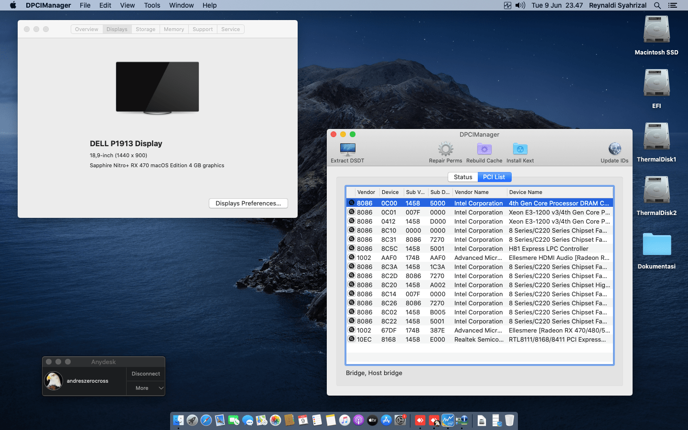The width and height of the screenshot is (688, 430).
Task: Click Disconnect in the Anydesk panel
Action: (146, 374)
